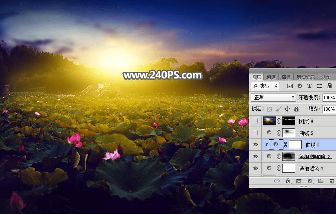Select the 曲线 4 layer name

(313, 145)
